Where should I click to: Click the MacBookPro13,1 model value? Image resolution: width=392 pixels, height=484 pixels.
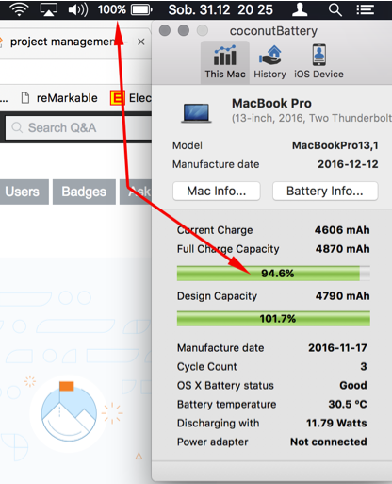tap(335, 145)
